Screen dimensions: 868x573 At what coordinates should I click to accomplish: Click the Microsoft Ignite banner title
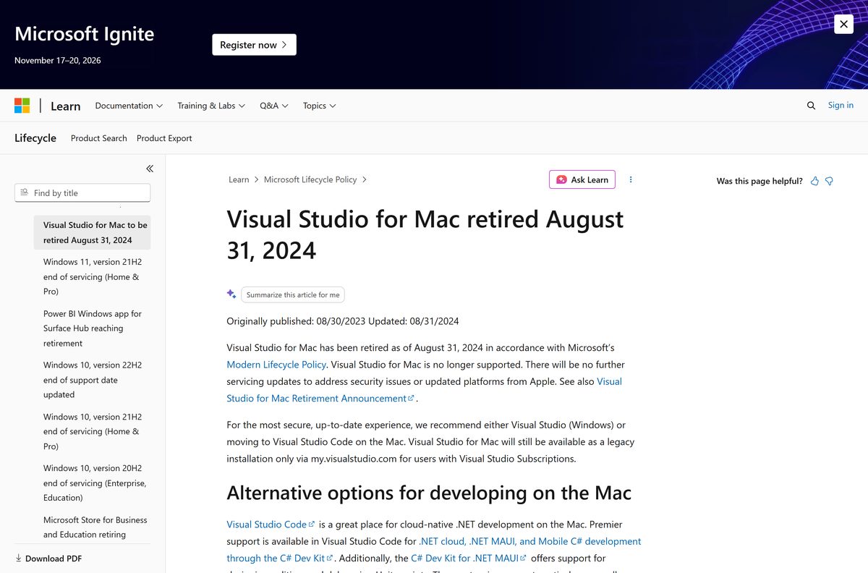tap(85, 34)
